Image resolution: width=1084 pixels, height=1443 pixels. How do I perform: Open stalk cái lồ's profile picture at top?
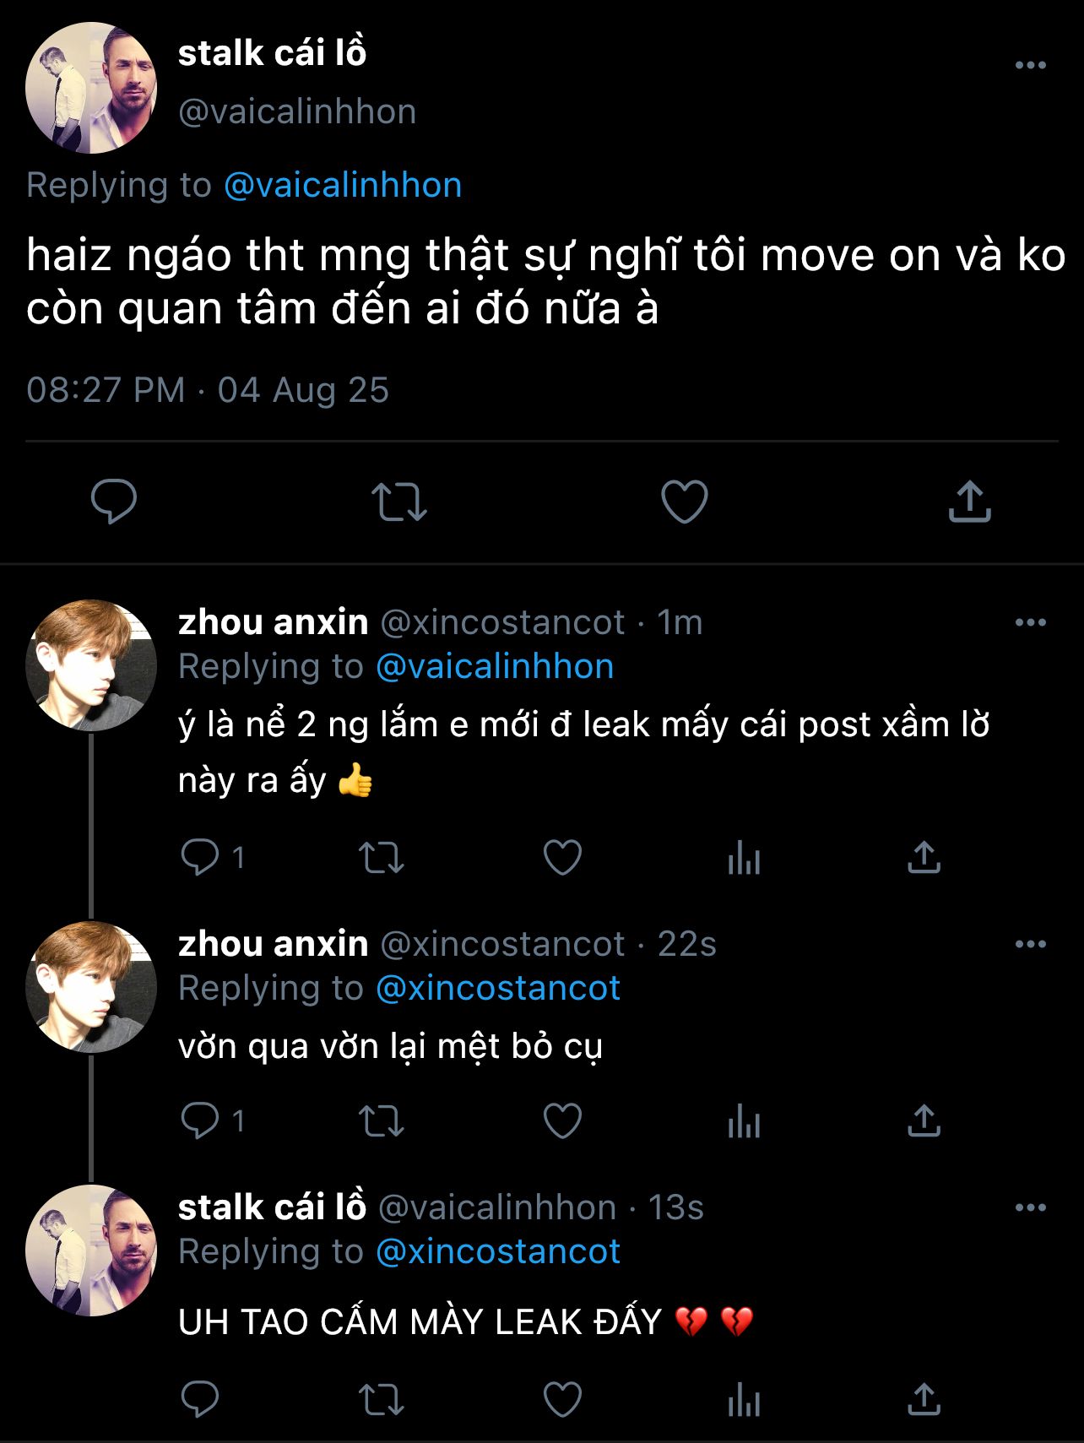91,88
